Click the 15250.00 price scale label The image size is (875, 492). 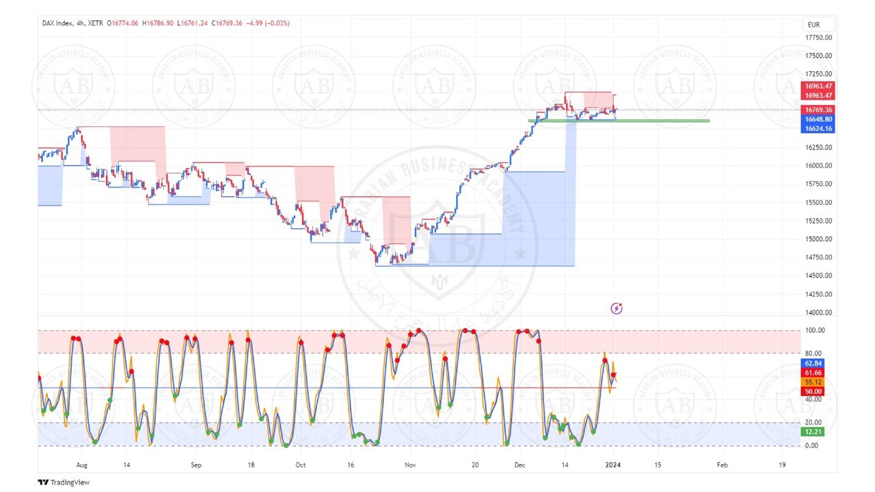pyautogui.click(x=818, y=221)
